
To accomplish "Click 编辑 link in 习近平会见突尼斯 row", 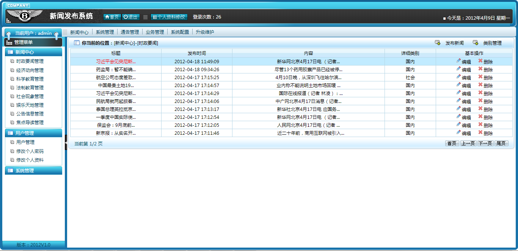I will click(x=466, y=62).
